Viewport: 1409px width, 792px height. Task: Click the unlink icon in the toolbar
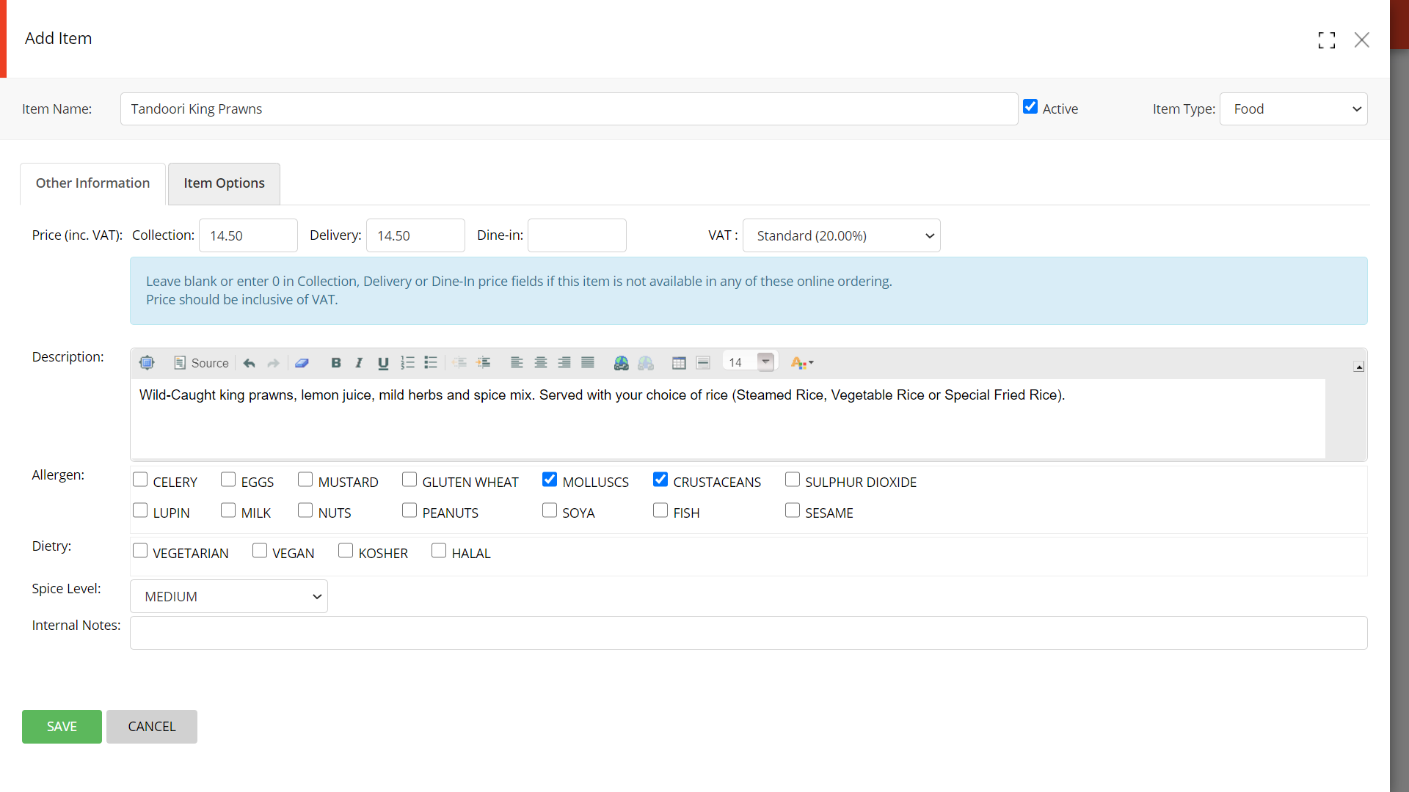pos(646,362)
